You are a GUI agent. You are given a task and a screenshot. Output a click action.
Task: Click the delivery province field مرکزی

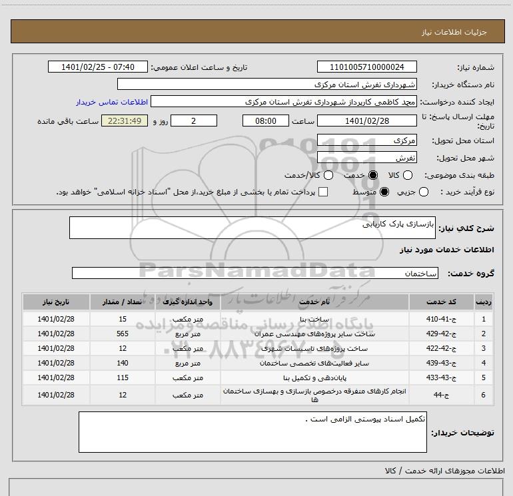[366, 140]
